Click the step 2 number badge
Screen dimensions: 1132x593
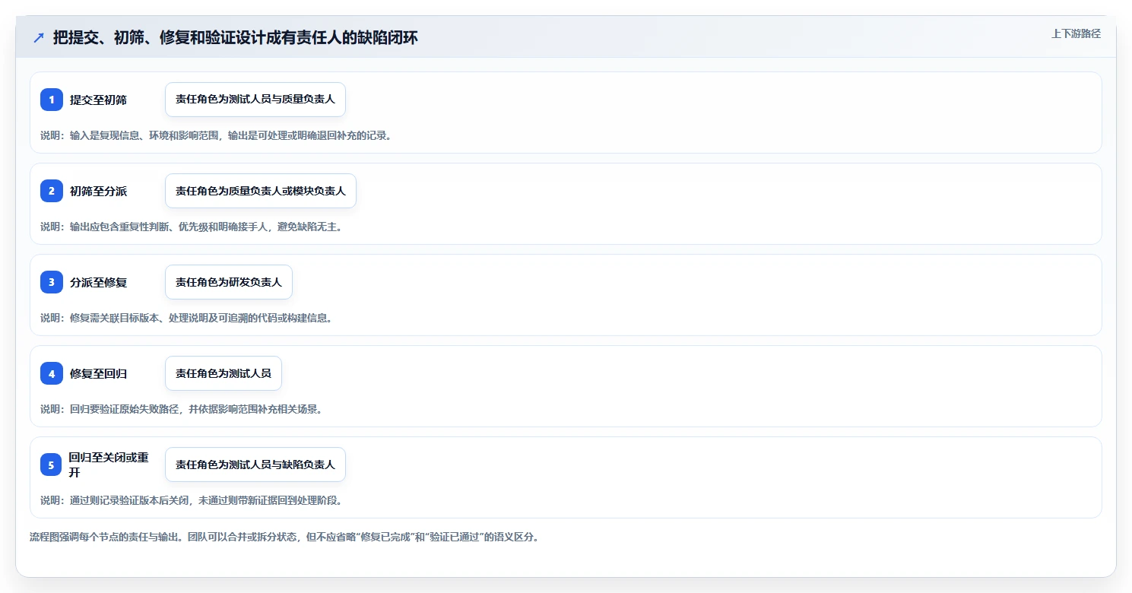52,191
